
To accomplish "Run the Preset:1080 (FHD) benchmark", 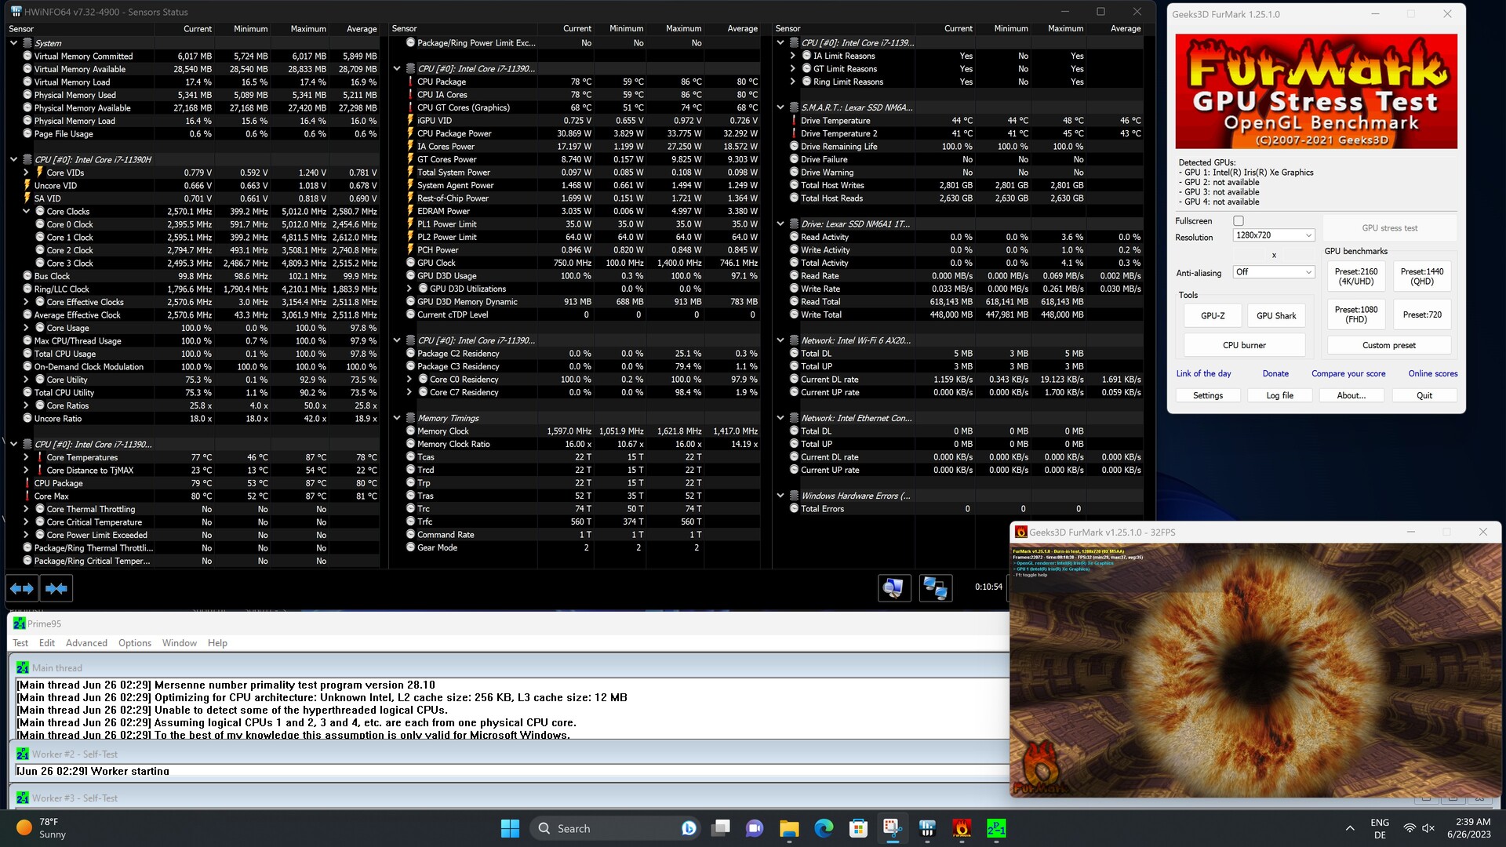I will click(1355, 314).
